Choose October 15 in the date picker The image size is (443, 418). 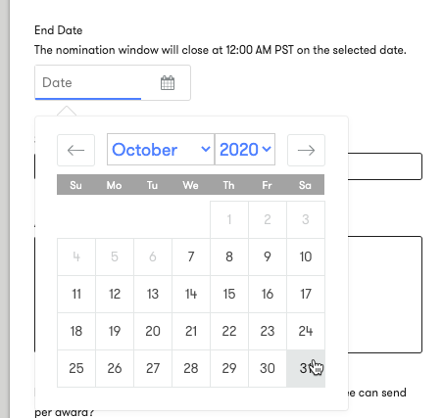229,294
